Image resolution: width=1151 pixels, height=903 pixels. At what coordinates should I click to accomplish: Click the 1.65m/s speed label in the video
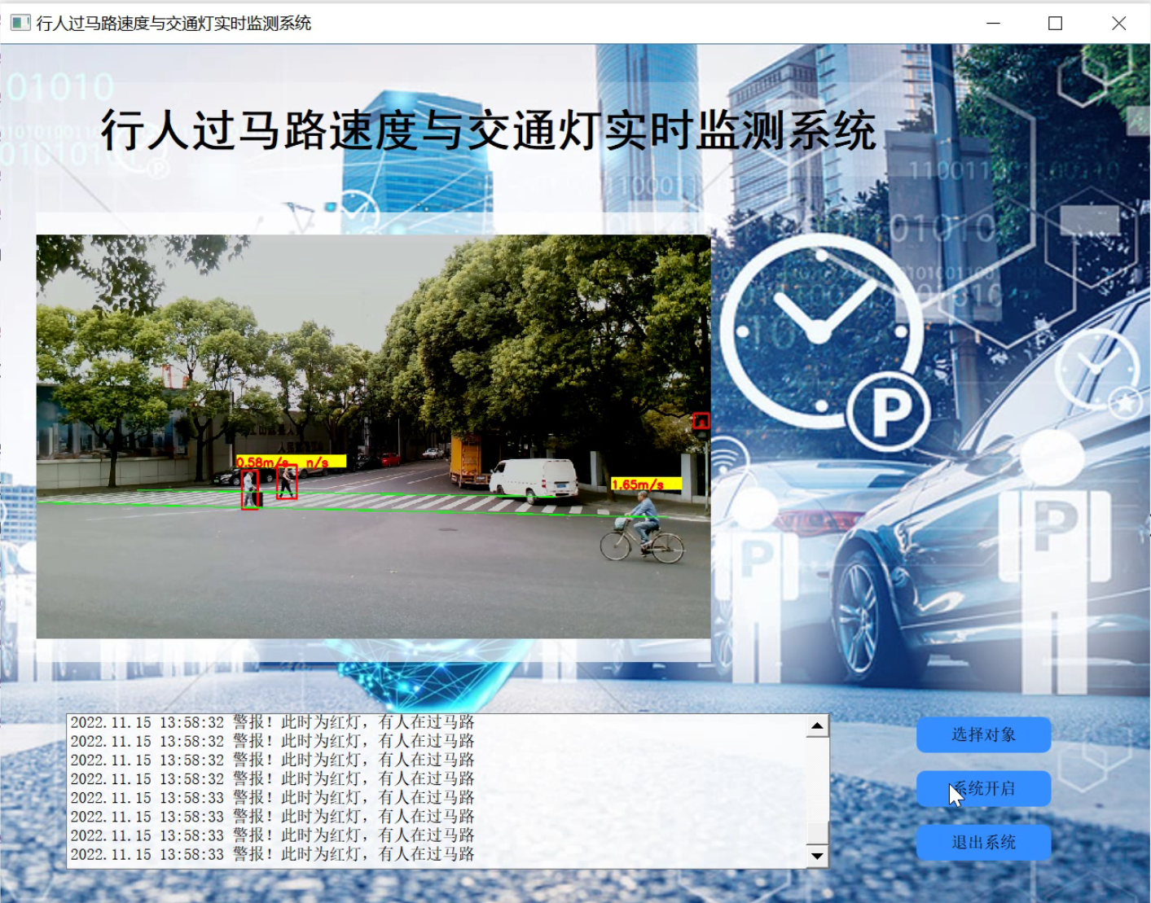[646, 484]
